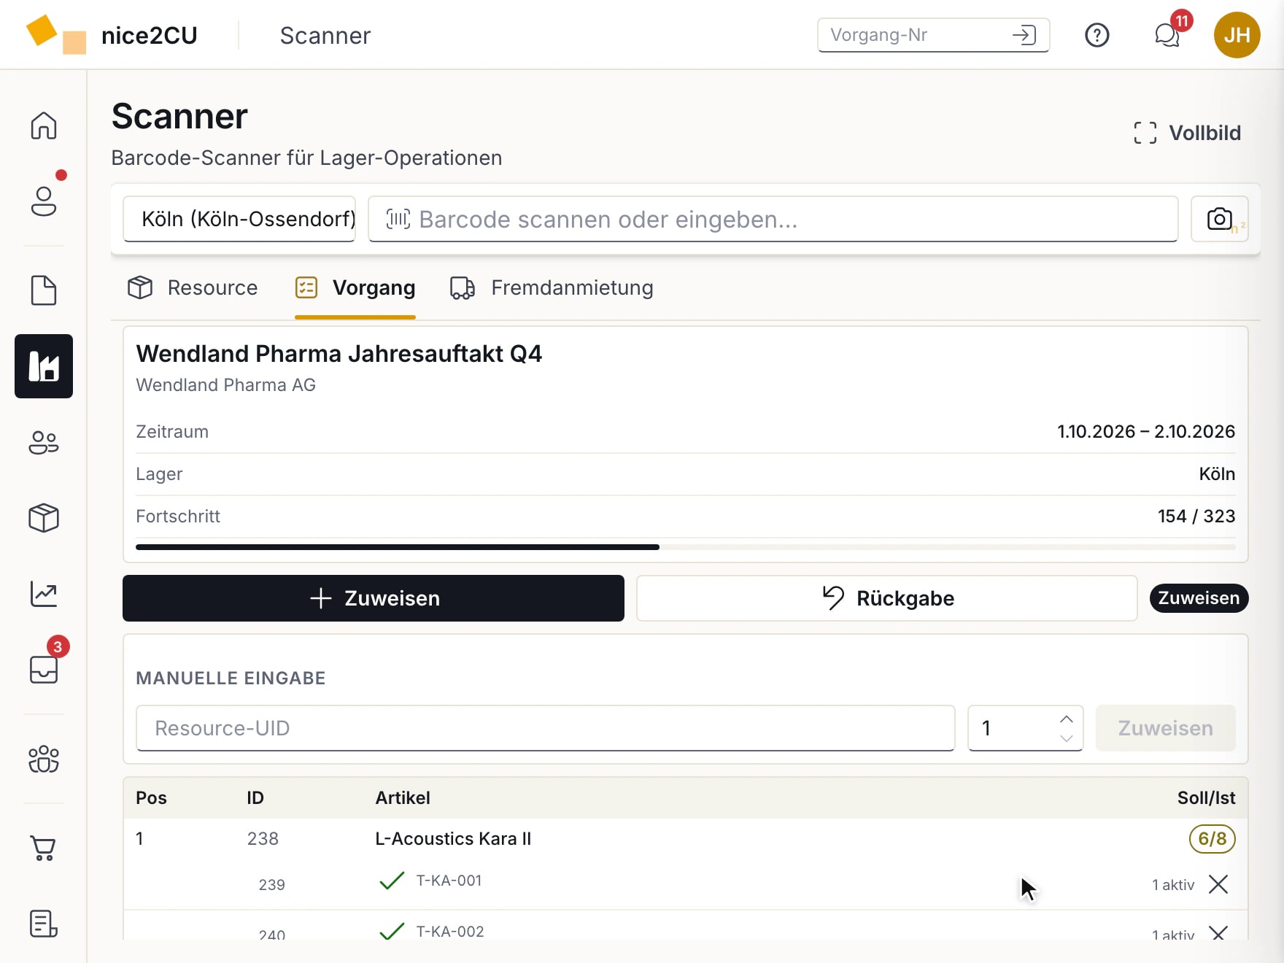Open the user profile sidebar icon
This screenshot has width=1284, height=963.
click(44, 201)
